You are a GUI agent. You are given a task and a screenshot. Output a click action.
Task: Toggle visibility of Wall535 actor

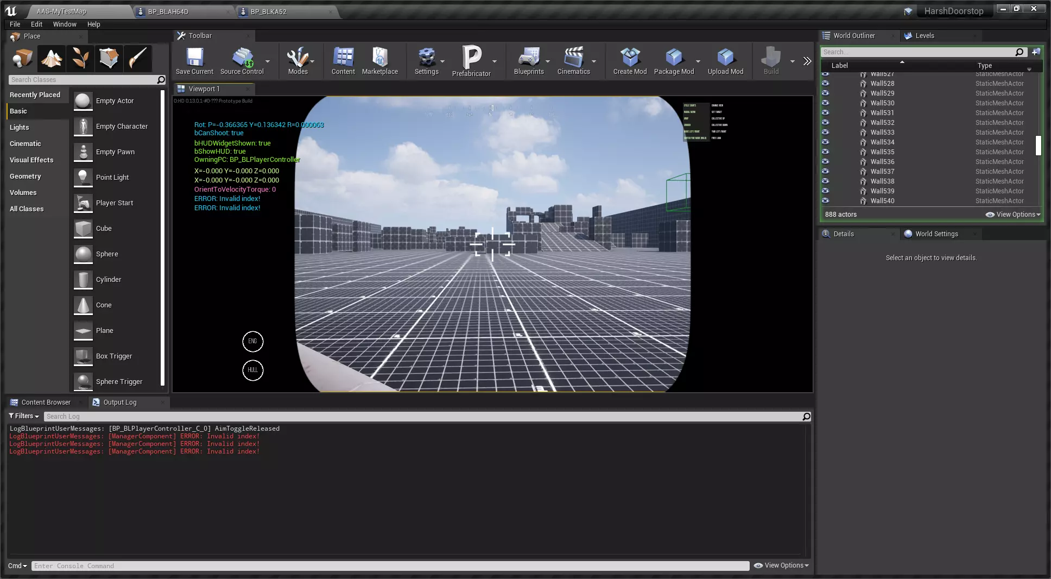(x=825, y=152)
